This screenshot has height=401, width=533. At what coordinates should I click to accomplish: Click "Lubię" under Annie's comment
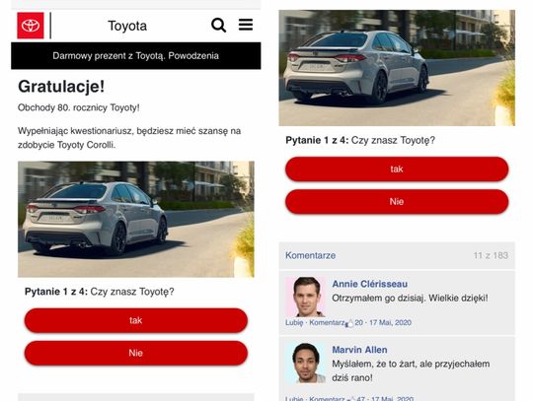(x=294, y=322)
